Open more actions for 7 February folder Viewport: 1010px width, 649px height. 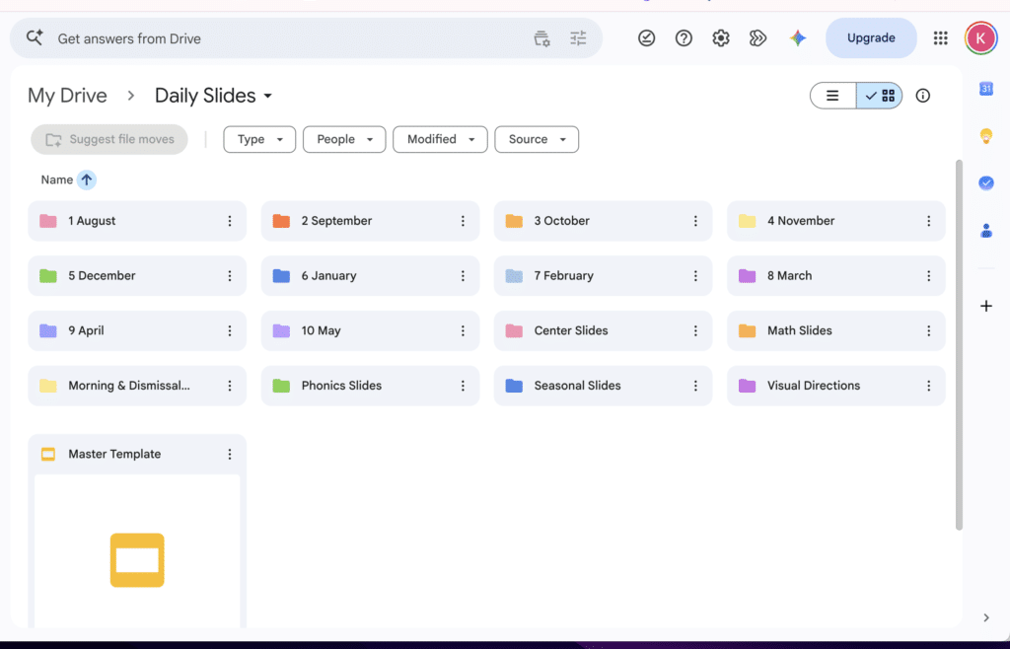tap(695, 275)
